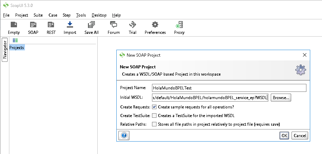Open dialog help question mark icon

point(124,135)
